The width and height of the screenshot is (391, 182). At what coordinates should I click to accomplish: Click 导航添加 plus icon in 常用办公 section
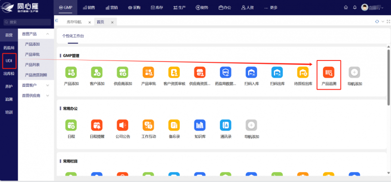(251, 125)
